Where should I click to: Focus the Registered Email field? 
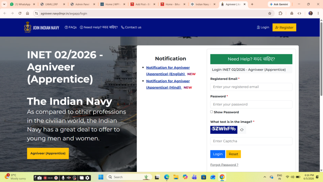251,87
